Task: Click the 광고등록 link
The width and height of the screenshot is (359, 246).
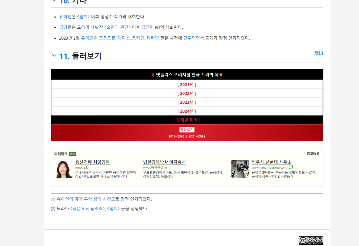Action: click(313, 153)
